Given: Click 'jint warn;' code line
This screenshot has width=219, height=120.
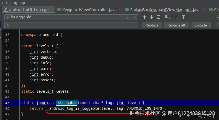Looking at the screenshot, I should tap(41, 69).
